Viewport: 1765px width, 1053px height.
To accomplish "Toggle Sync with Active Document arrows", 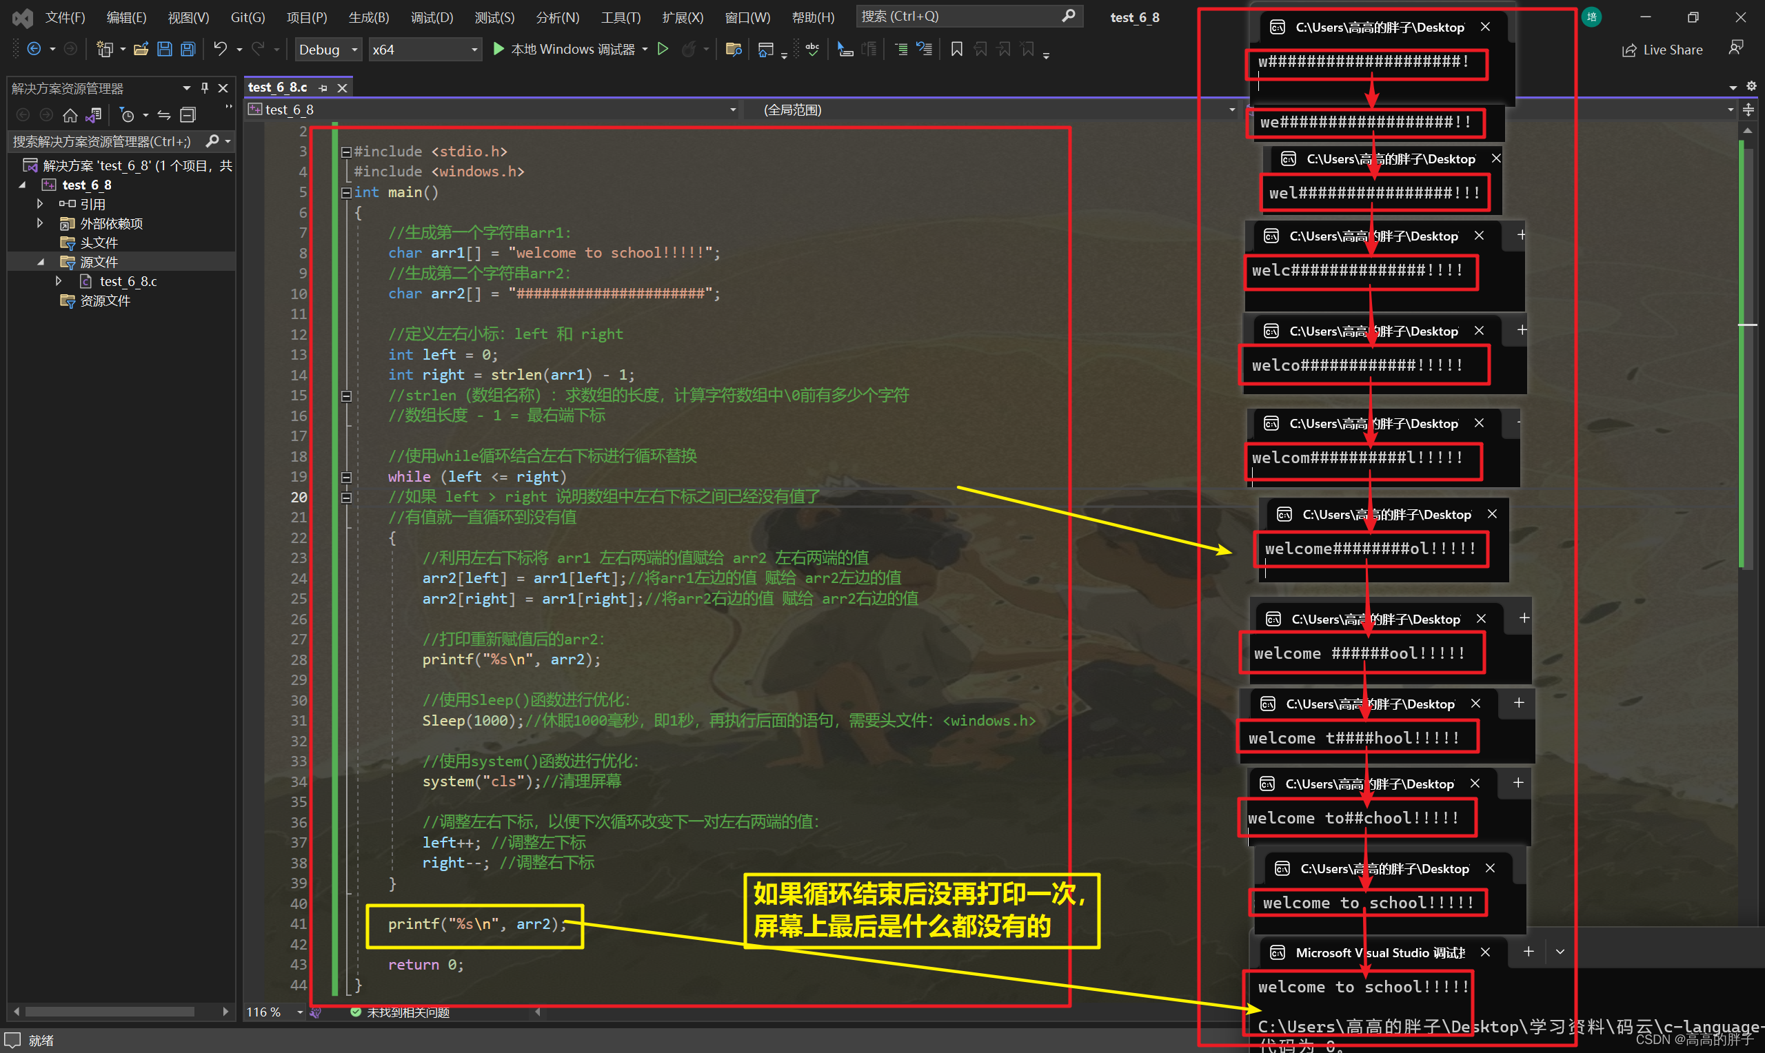I will (164, 115).
